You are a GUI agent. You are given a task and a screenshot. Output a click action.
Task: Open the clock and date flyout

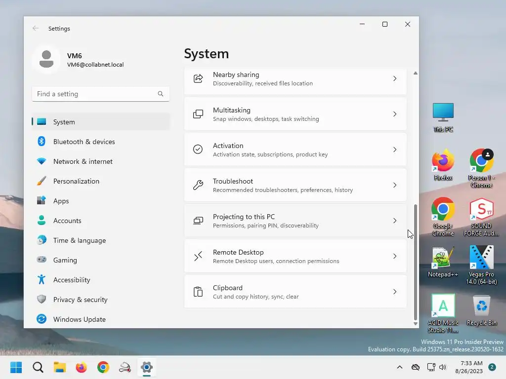click(x=468, y=367)
